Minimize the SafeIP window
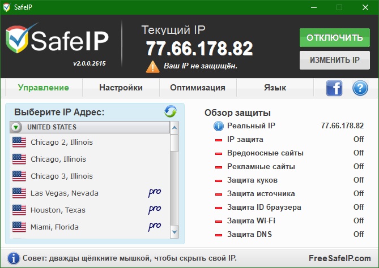Image resolution: width=379 pixels, height=268 pixels. coord(314,7)
